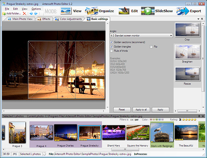This screenshot has width=207, height=158.
Task: Close the photo strip panel
Action: (x=203, y=116)
